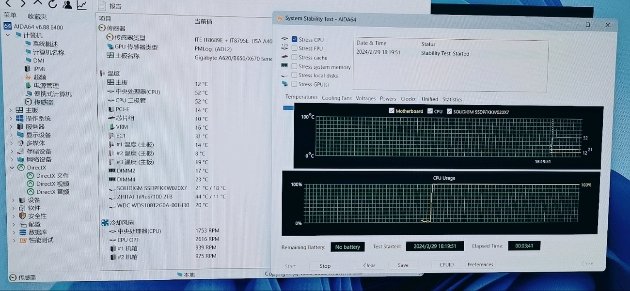Switch to the Cooling Fans tab
Image resolution: width=630 pixels, height=291 pixels.
(336, 98)
